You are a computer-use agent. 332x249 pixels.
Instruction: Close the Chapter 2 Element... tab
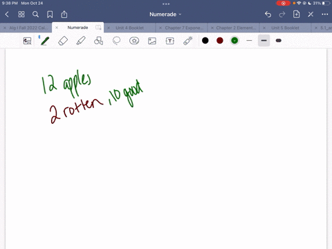(212, 28)
